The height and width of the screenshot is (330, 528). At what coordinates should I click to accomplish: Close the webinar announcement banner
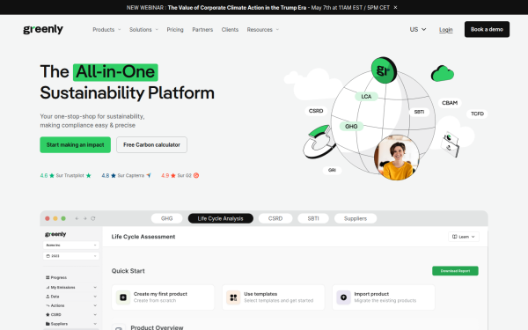click(x=395, y=7)
